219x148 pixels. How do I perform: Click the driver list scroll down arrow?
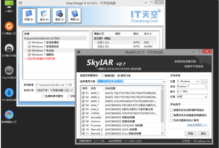point(162,133)
